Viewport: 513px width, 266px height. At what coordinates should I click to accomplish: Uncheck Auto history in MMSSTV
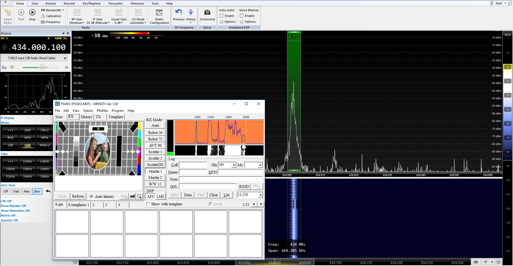point(92,196)
